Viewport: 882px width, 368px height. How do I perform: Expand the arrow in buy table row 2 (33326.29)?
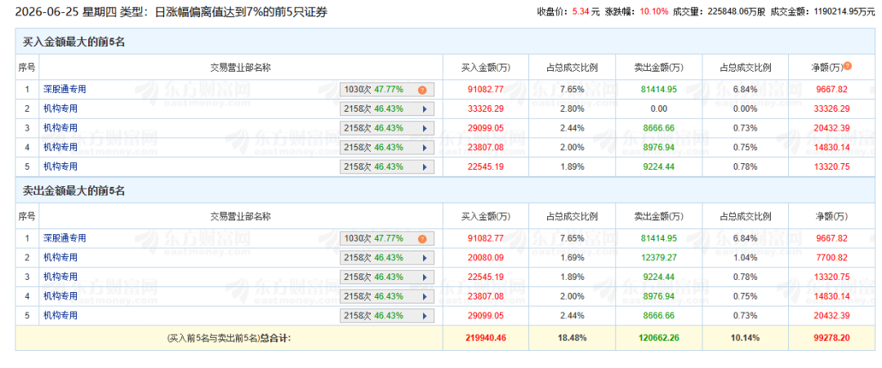424,109
